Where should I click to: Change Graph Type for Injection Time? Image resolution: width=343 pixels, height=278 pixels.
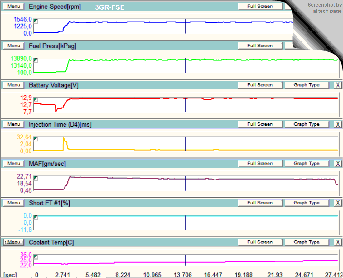tap(307, 124)
